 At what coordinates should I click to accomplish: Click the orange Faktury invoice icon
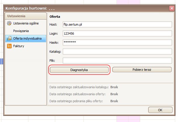9,46
